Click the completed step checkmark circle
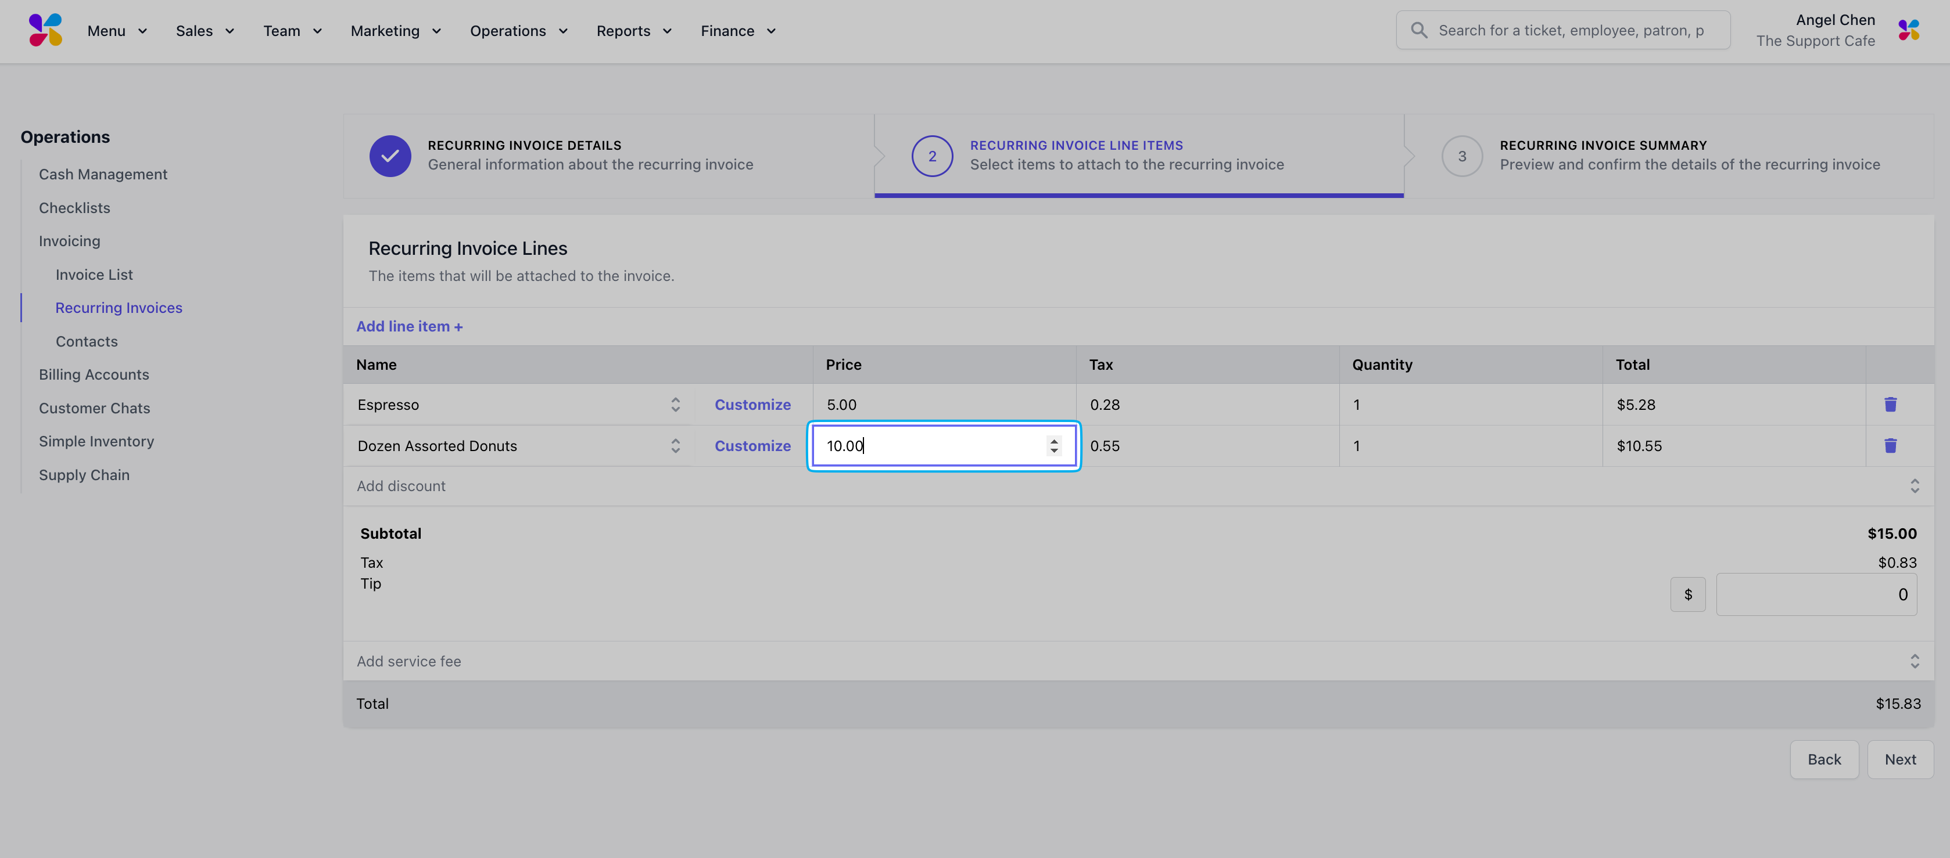 pyautogui.click(x=390, y=156)
